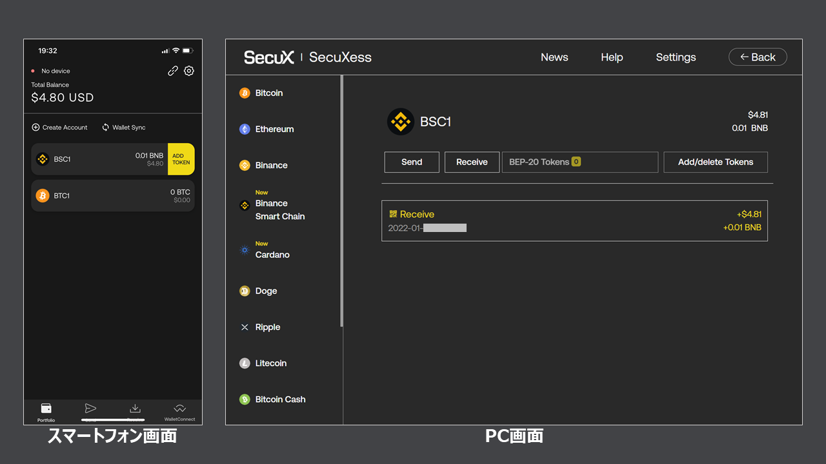
Task: Click the Binance Smart Chain sidebar icon
Action: pyautogui.click(x=245, y=206)
